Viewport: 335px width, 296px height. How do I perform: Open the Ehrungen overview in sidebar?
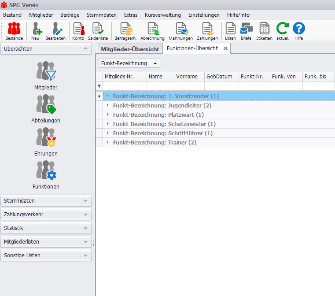point(46,141)
